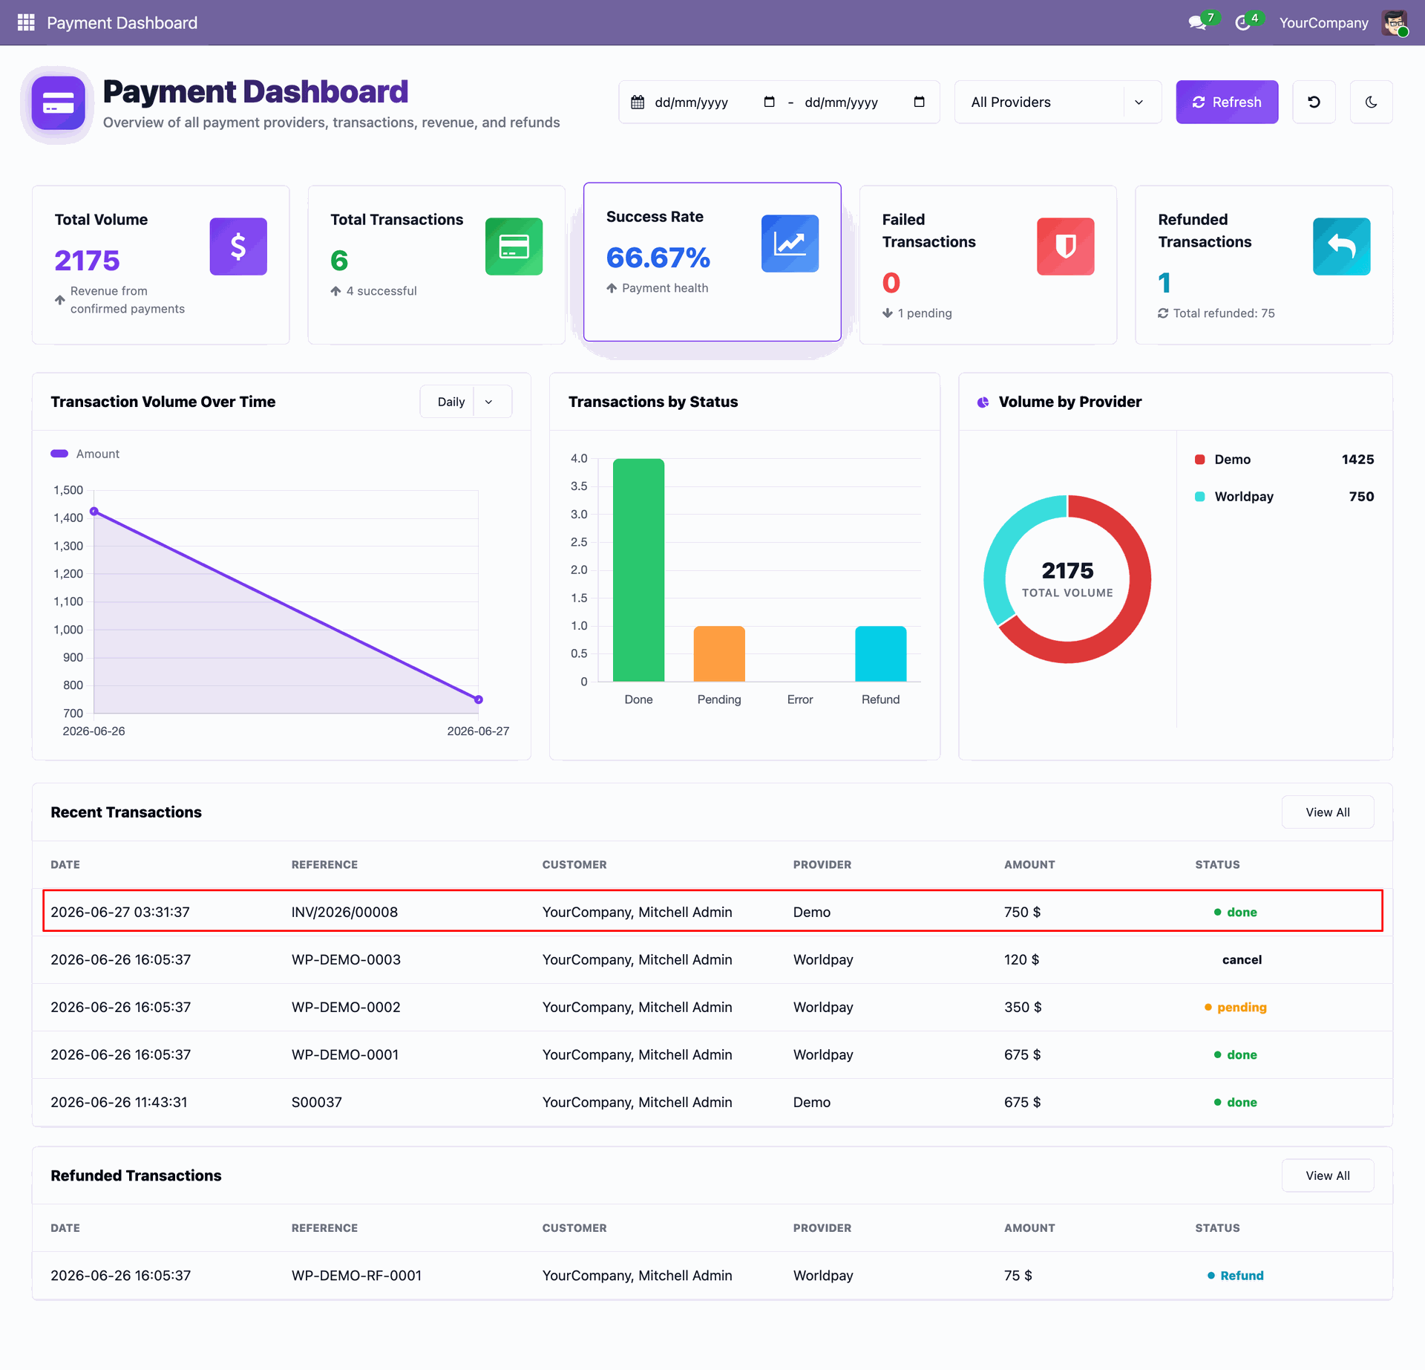Click the Refresh button
Viewport: 1425px width, 1370px height.
(x=1227, y=102)
